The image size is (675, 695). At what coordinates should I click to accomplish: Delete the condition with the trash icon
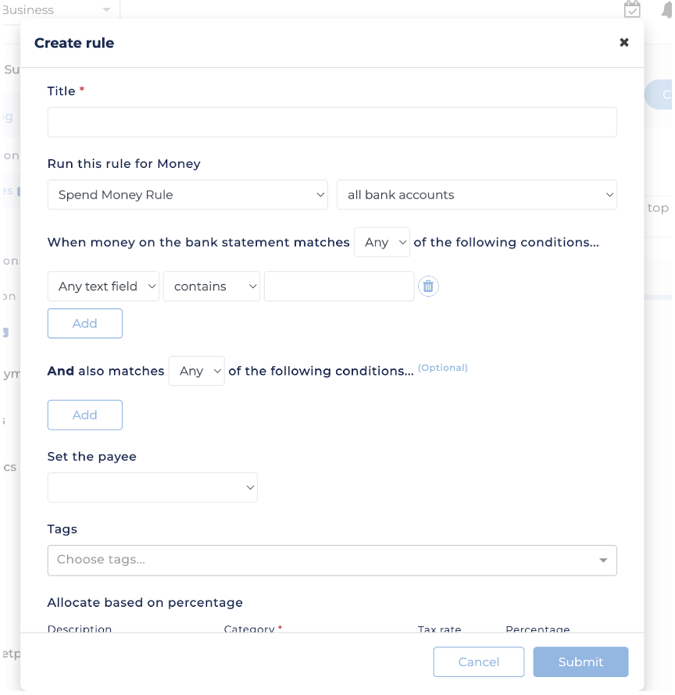(x=428, y=287)
